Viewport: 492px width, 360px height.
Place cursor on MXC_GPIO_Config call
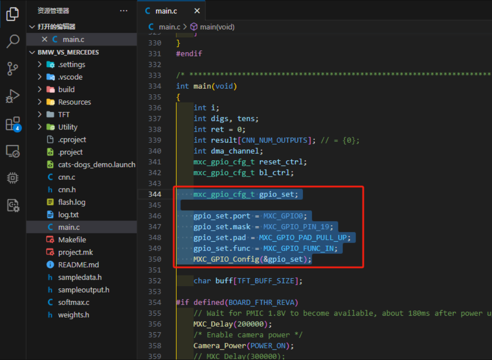point(226,259)
